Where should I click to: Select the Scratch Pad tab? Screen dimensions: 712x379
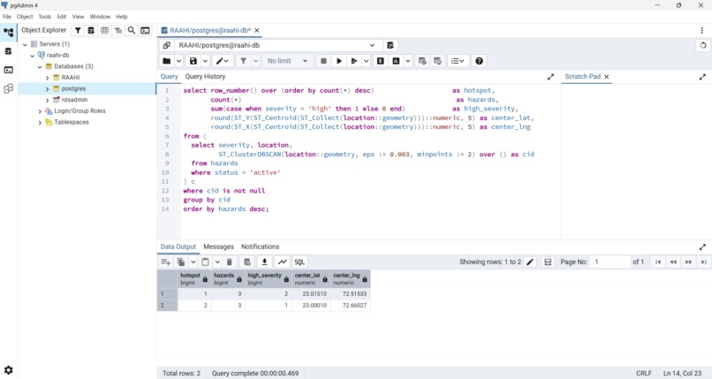[x=582, y=77]
